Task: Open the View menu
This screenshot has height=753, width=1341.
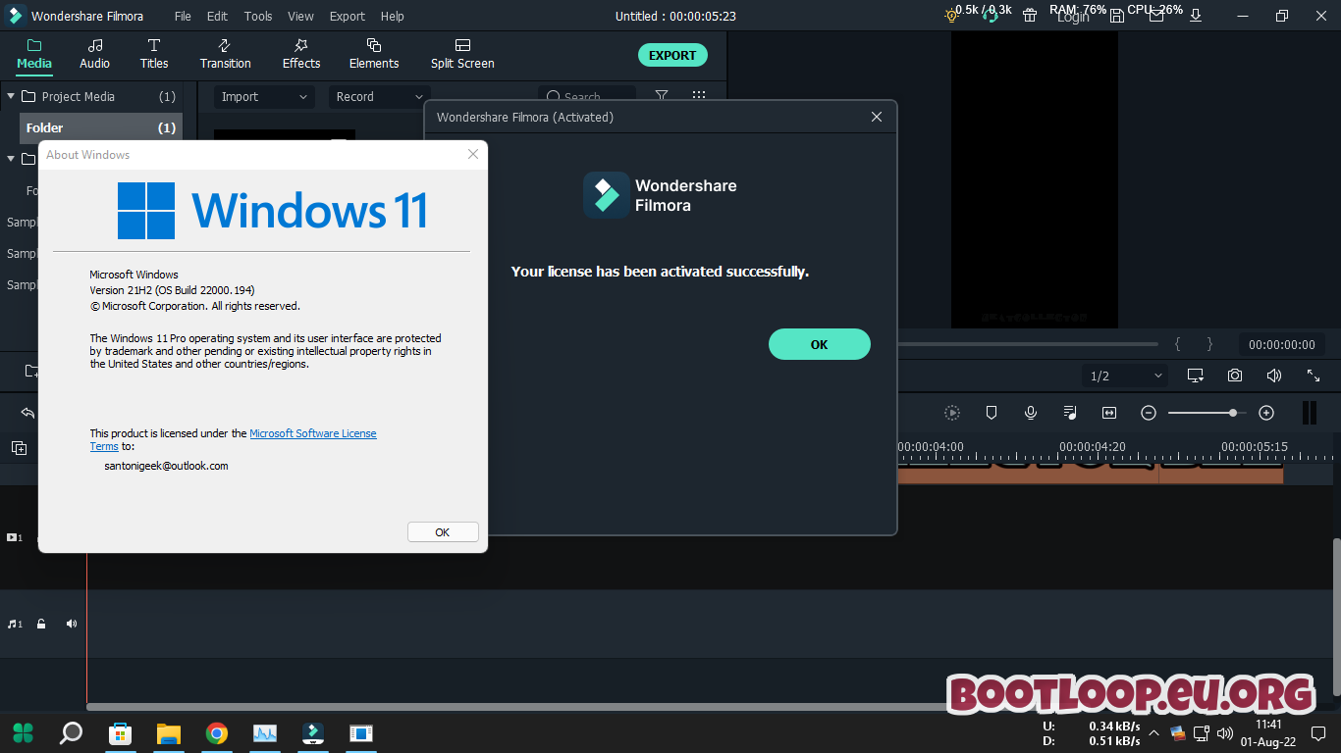Action: pos(300,16)
